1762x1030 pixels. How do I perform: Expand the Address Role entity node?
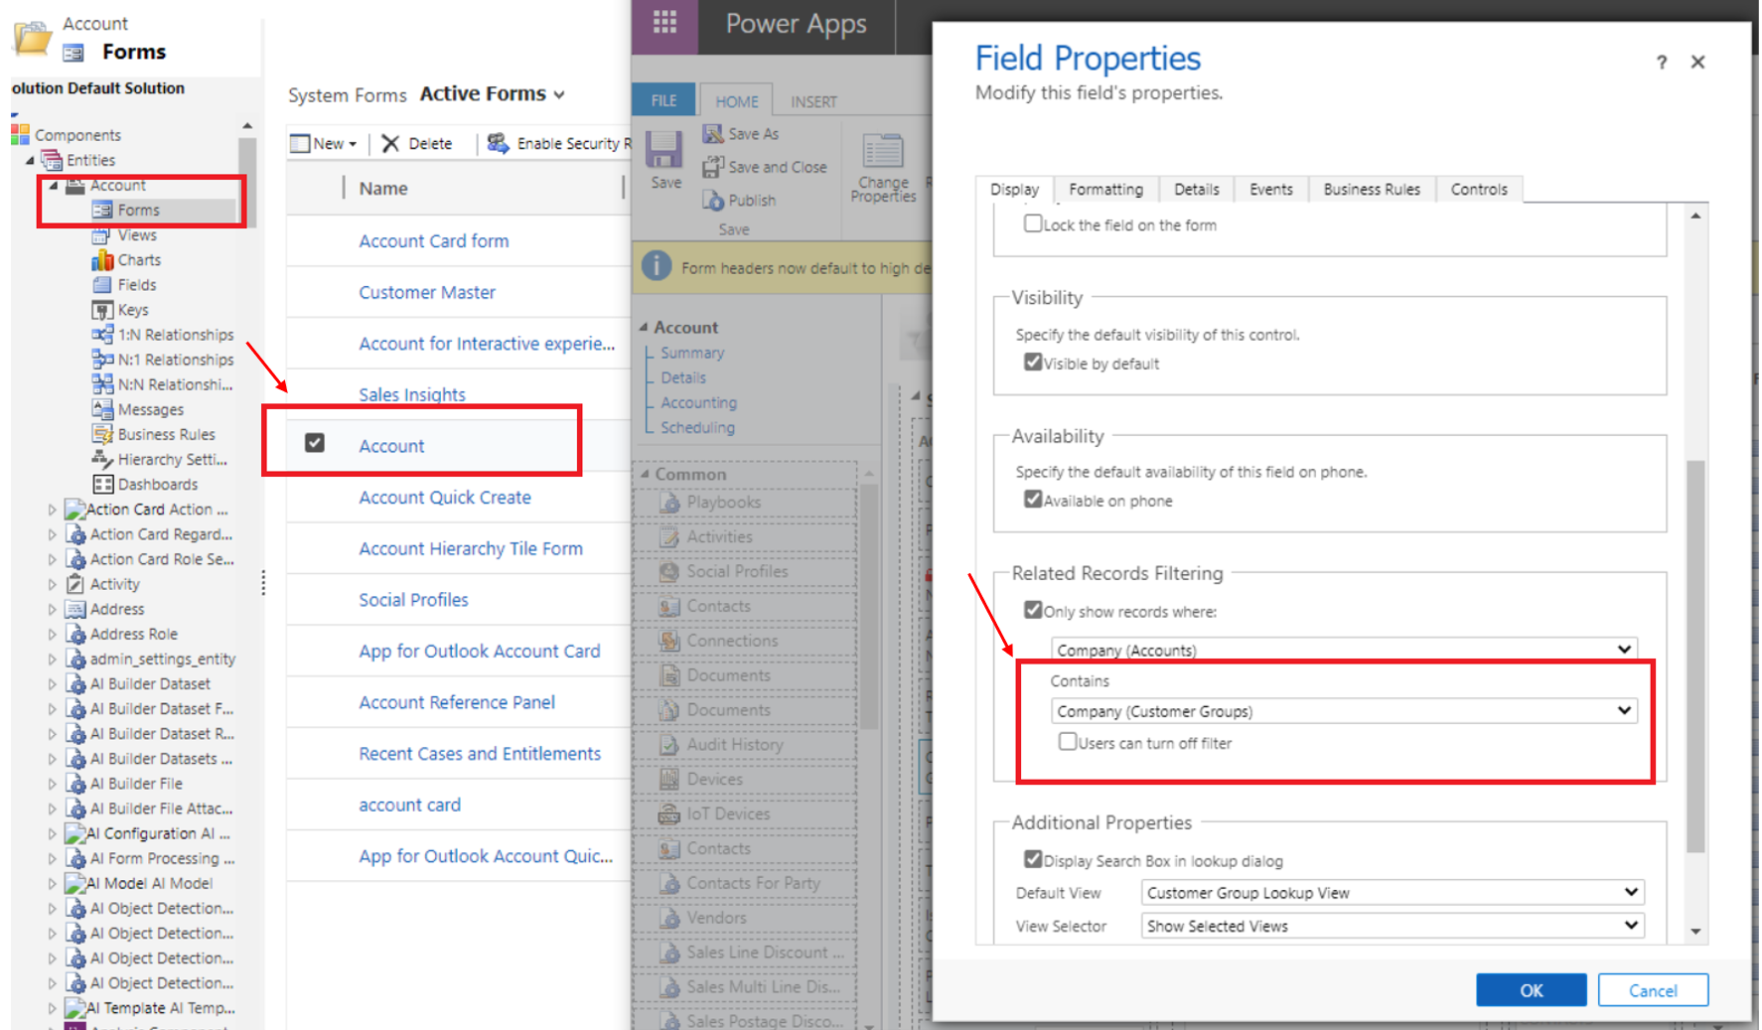[53, 634]
